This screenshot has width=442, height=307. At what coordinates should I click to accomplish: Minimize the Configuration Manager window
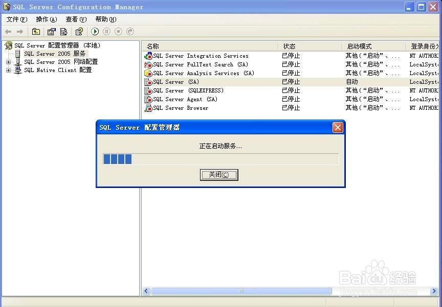409,7
